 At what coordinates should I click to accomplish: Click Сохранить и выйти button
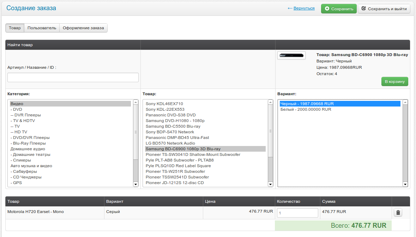(x=384, y=9)
